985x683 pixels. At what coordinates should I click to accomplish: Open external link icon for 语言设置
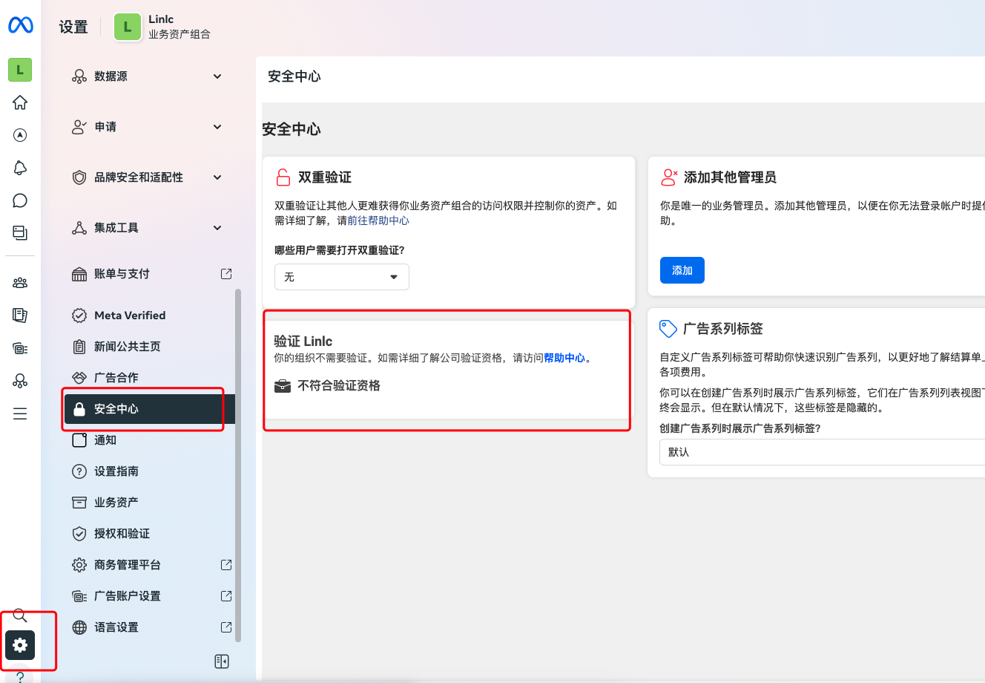point(226,627)
